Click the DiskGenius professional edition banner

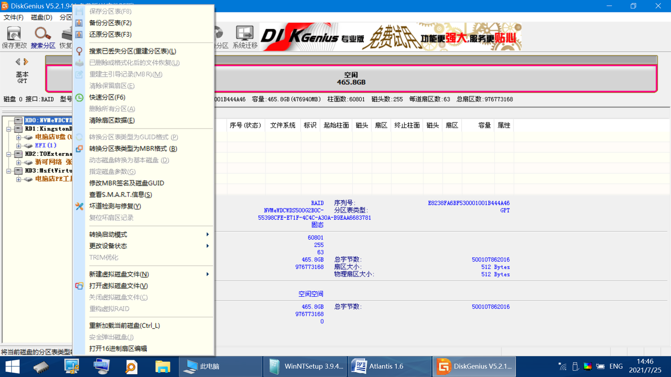click(391, 37)
